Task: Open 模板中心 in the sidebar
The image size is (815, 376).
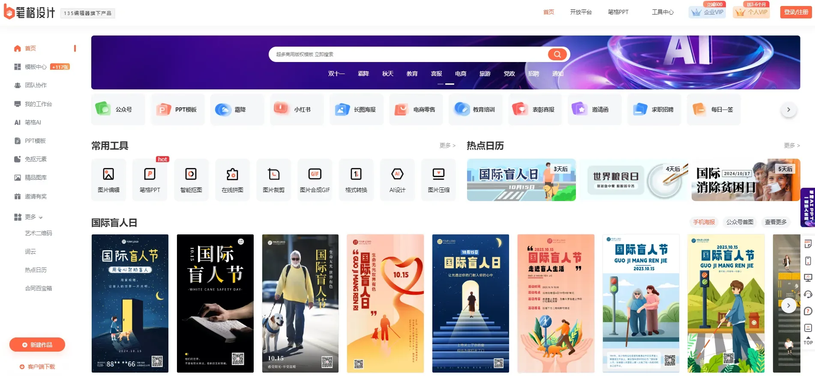Action: 36,67
